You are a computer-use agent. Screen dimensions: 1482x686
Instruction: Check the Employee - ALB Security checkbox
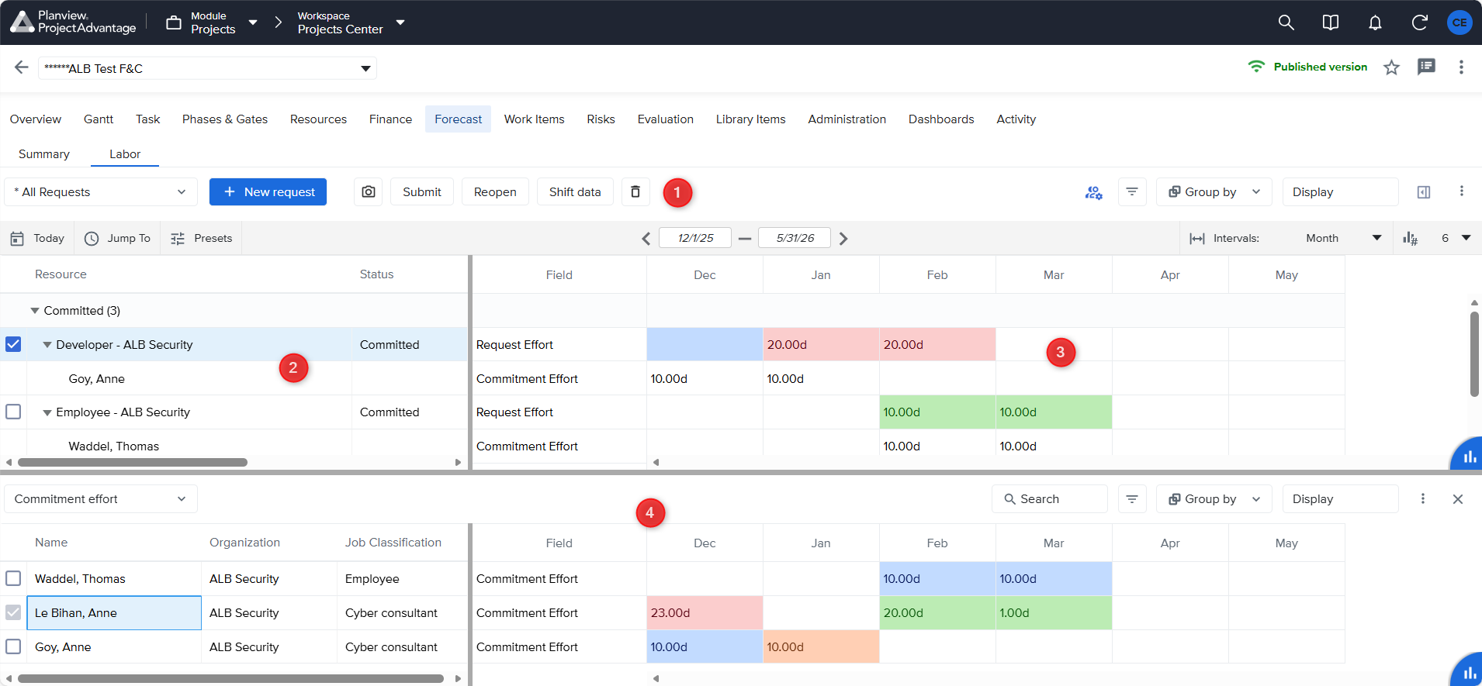tap(13, 412)
